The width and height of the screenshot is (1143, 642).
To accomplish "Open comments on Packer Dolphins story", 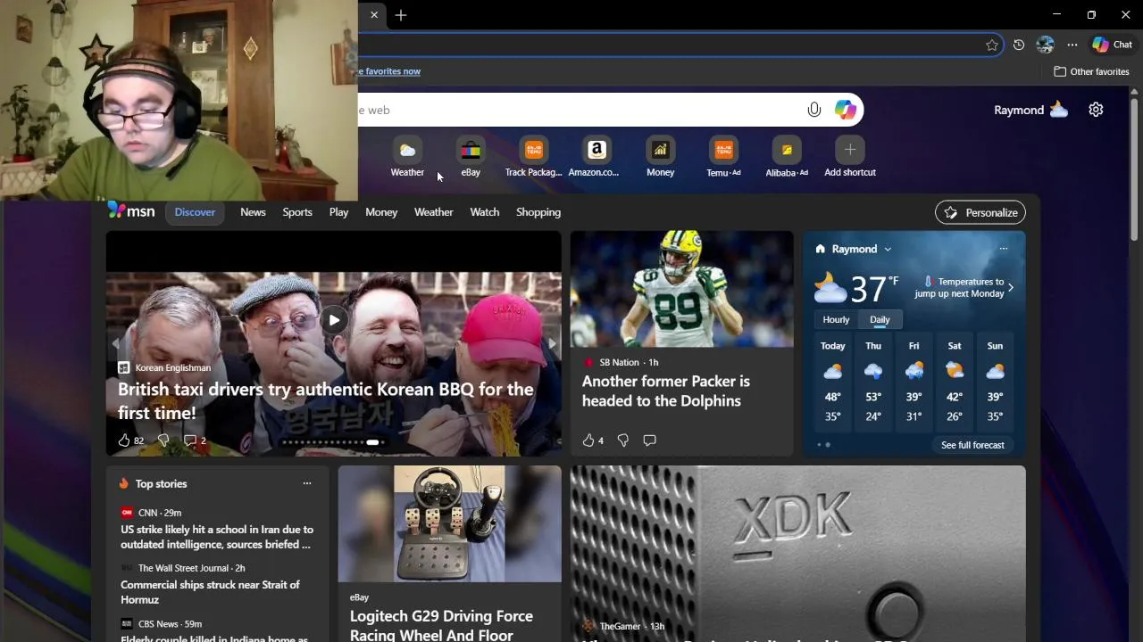I will coord(649,440).
